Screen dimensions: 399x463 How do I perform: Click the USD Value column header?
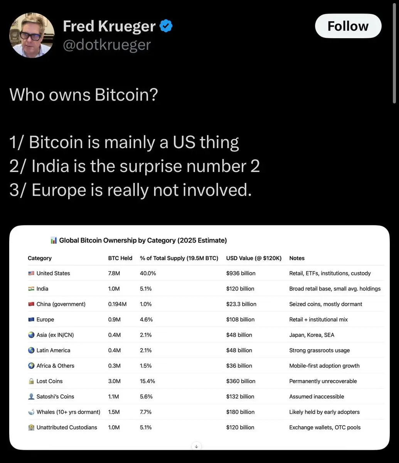click(x=254, y=258)
